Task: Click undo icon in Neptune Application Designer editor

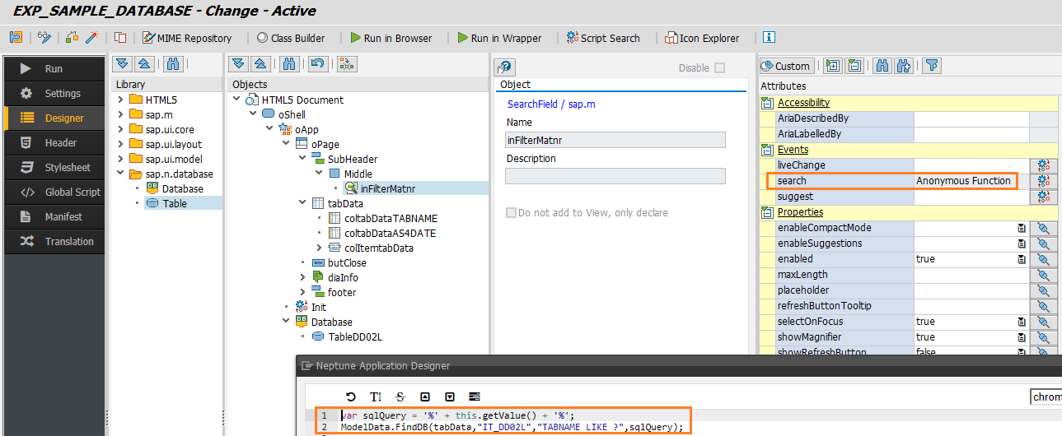Action: pyautogui.click(x=351, y=397)
